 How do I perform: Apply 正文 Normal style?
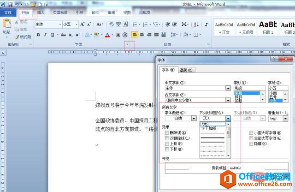pos(224,28)
